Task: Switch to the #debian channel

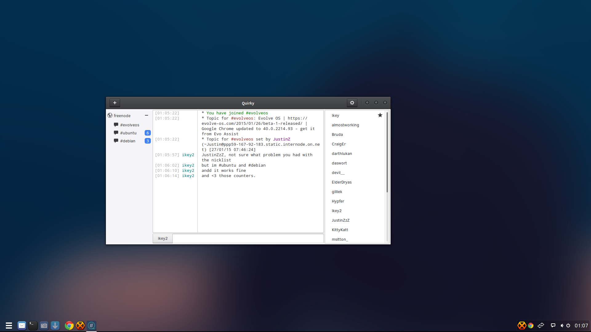Action: (128, 141)
